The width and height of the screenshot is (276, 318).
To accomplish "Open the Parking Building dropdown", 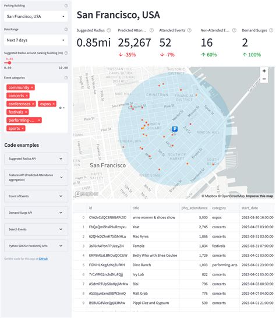I will click(36, 16).
